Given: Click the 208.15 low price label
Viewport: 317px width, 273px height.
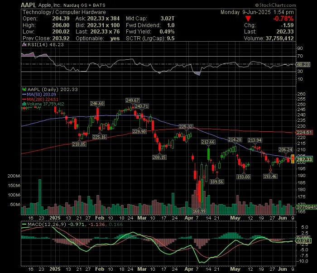Looking at the screenshot, I should coord(159,157).
